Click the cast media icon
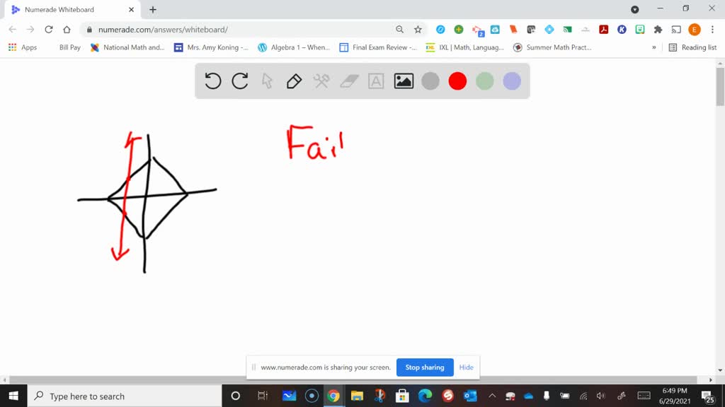The width and height of the screenshot is (725, 407). pos(676,30)
